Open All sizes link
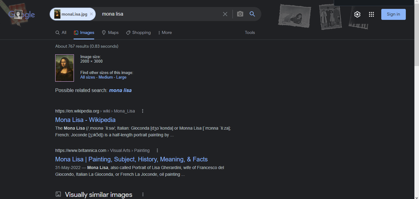The image size is (419, 199). pyautogui.click(x=88, y=77)
